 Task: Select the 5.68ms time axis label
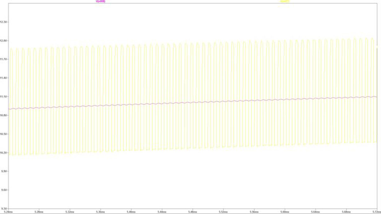pyautogui.click(x=346, y=211)
